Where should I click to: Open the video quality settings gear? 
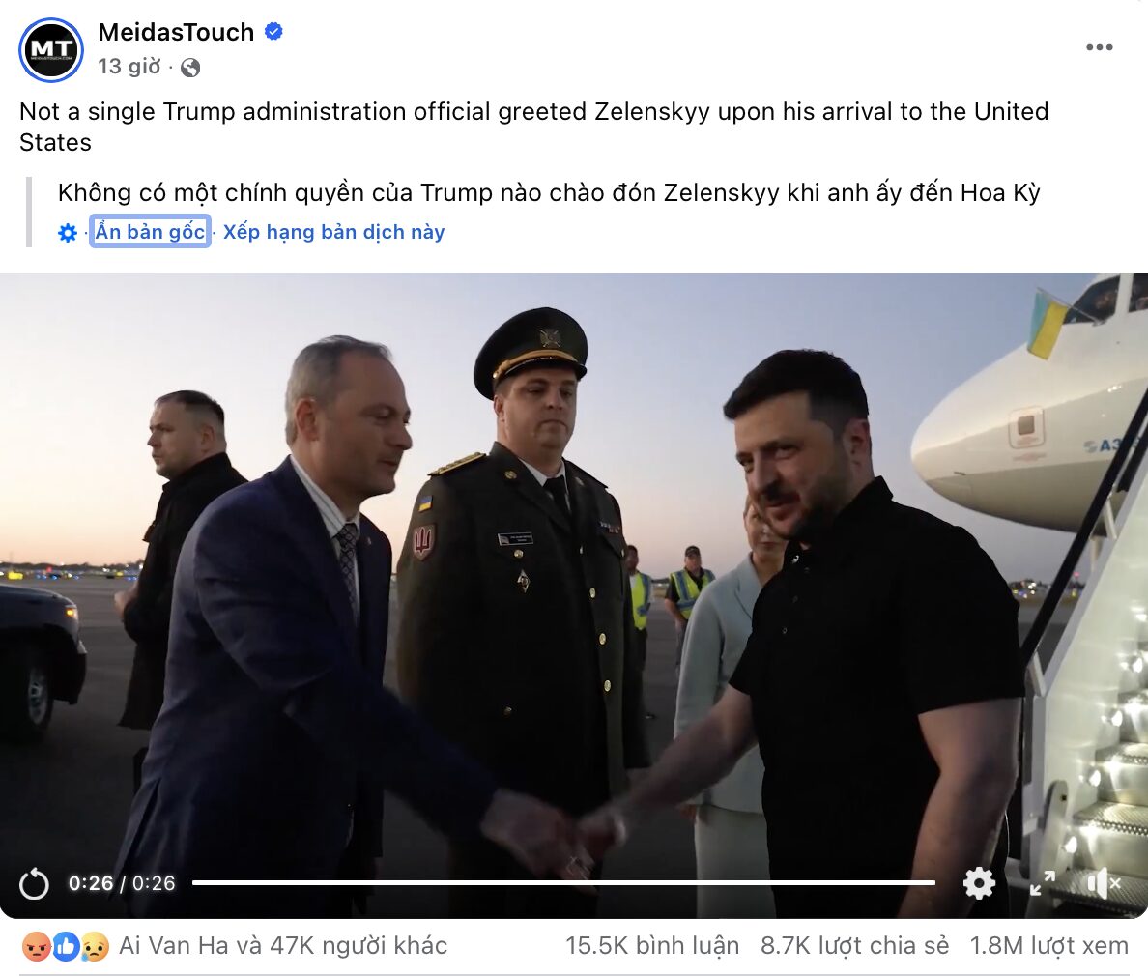(979, 883)
